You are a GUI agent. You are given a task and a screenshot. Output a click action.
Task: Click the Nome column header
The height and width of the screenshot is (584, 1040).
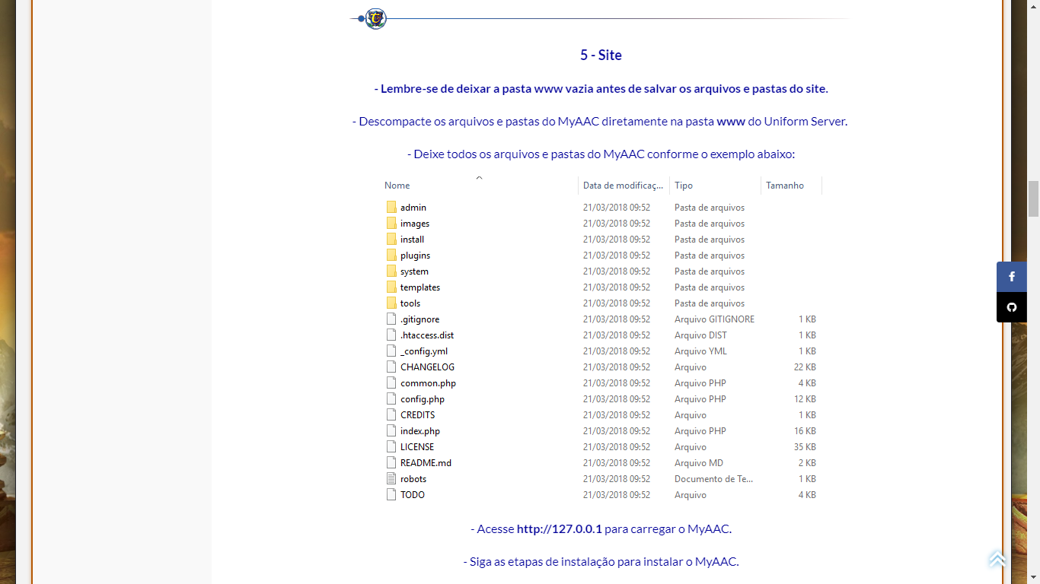click(397, 186)
